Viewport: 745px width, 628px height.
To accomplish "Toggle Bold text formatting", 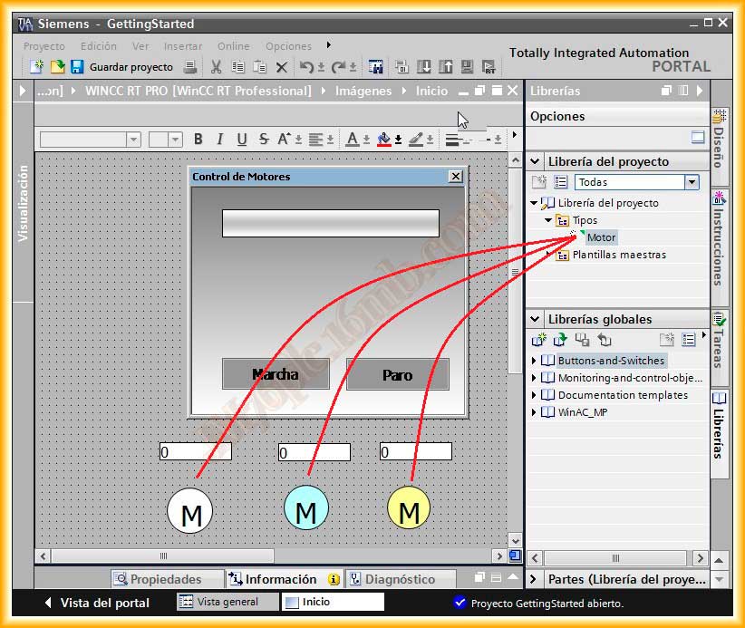I will tap(198, 140).
